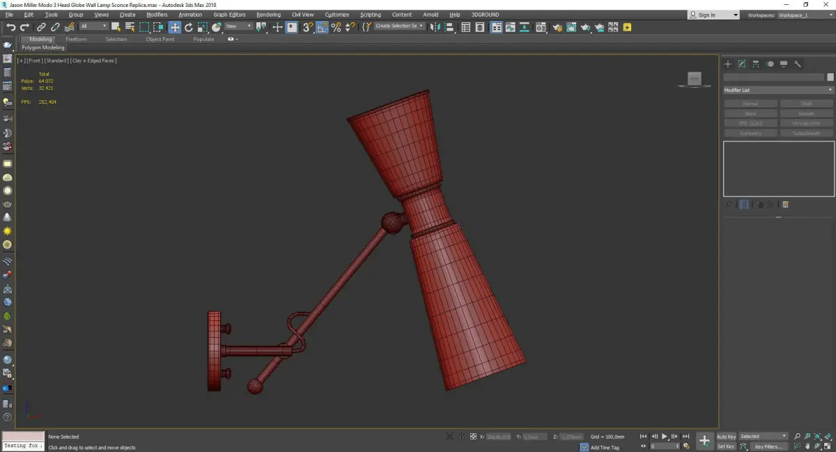
Task: Toggle the Percent Snap button
Action: click(x=336, y=27)
